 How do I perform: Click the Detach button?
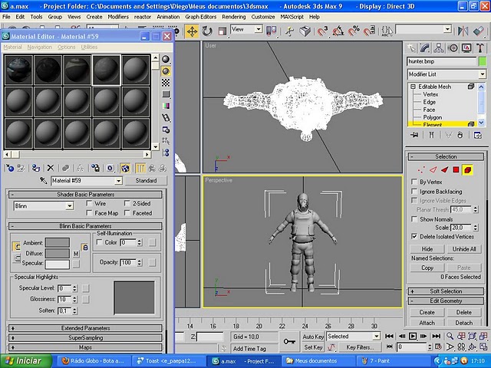click(464, 323)
